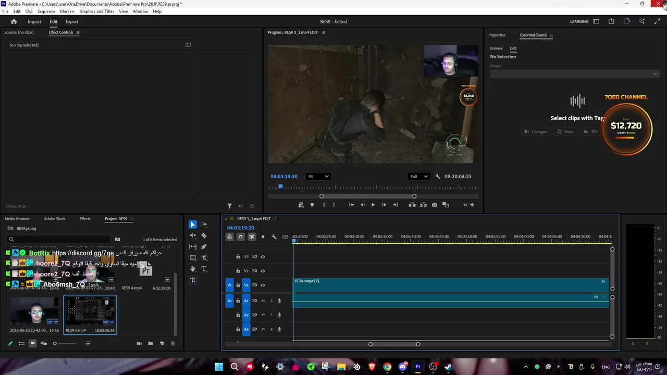Click Go to Out point button

396,205
